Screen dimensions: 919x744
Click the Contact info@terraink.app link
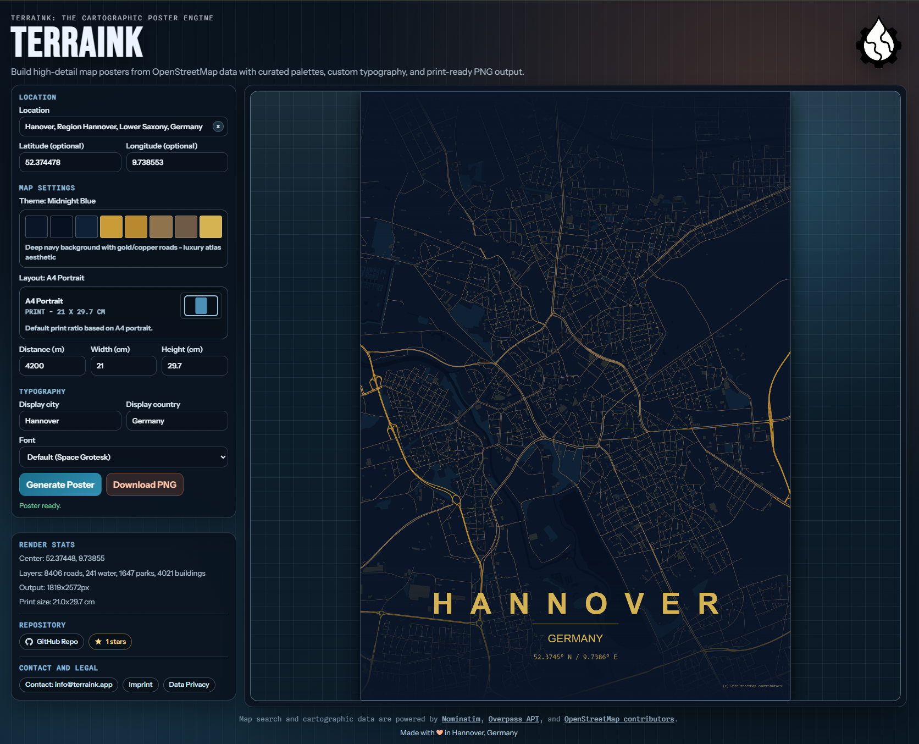pos(68,685)
